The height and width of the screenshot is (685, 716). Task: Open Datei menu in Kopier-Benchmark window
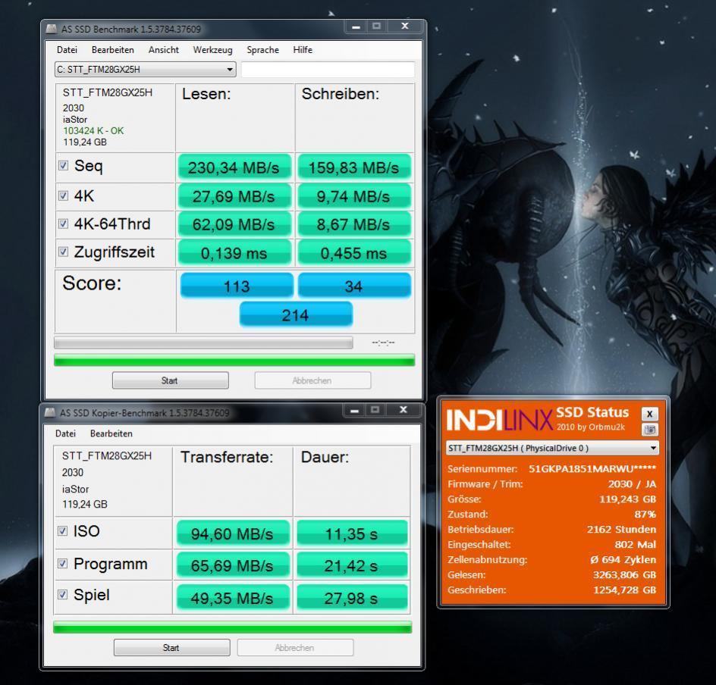(x=65, y=433)
